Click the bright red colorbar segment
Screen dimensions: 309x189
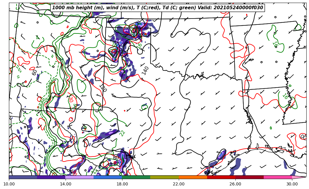pyautogui.click(x=221, y=177)
